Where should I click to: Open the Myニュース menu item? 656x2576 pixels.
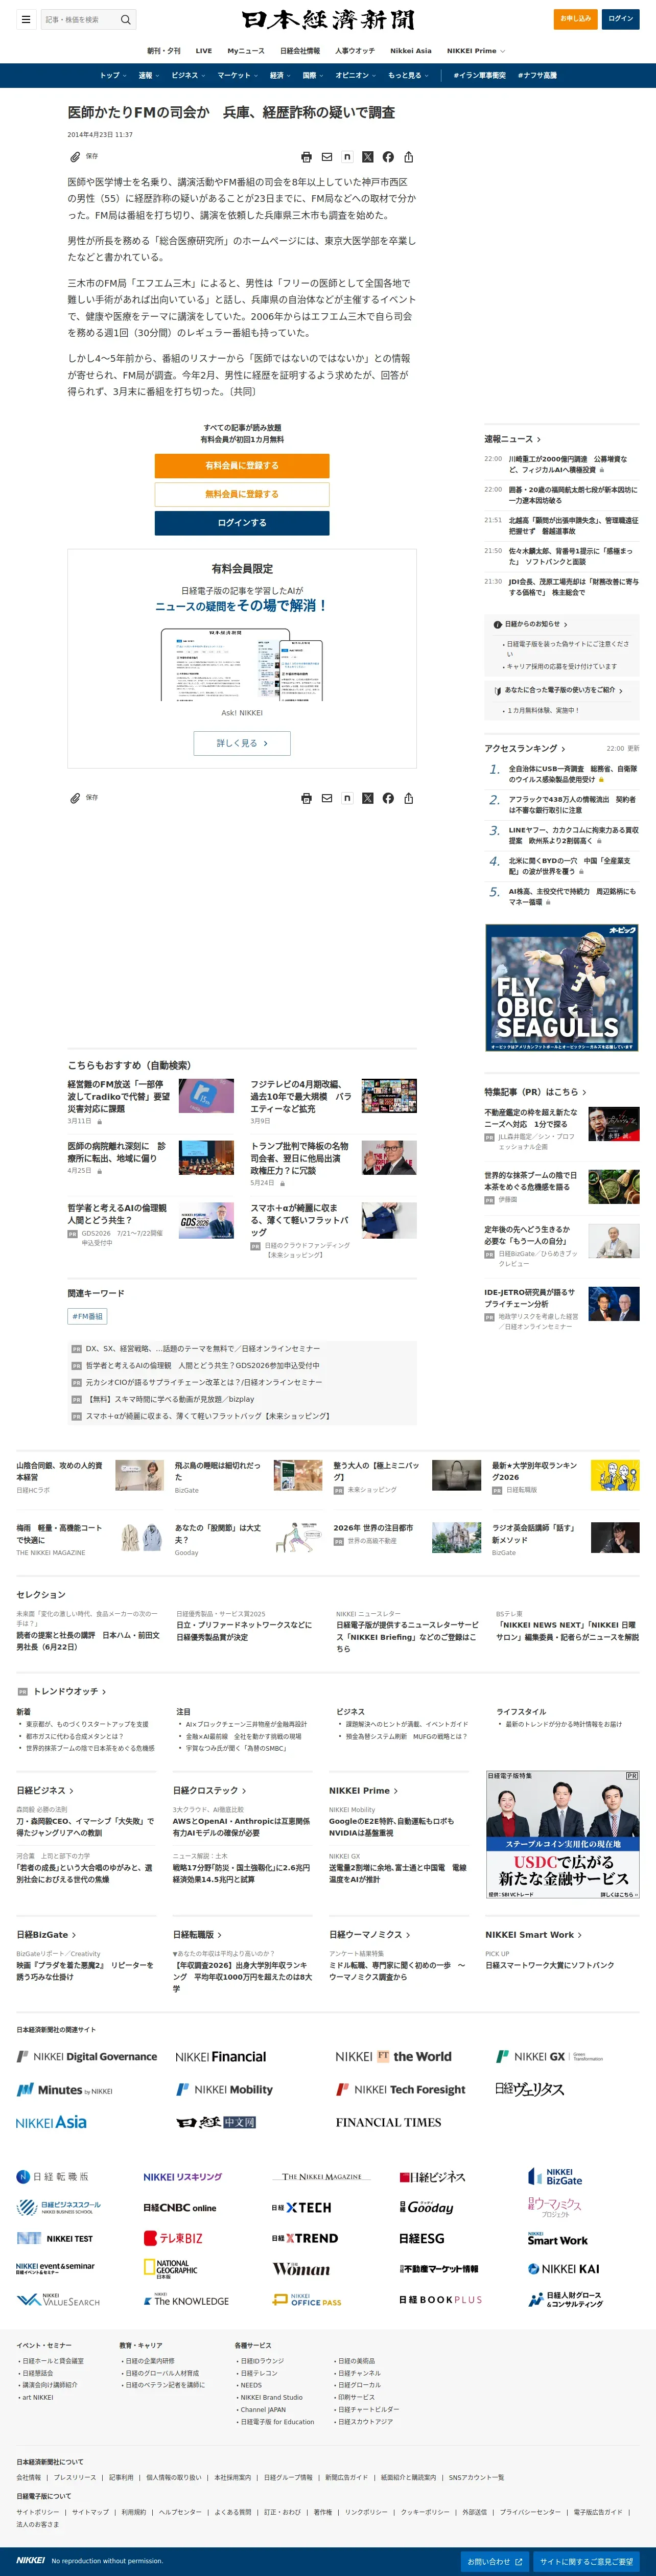pyautogui.click(x=246, y=50)
